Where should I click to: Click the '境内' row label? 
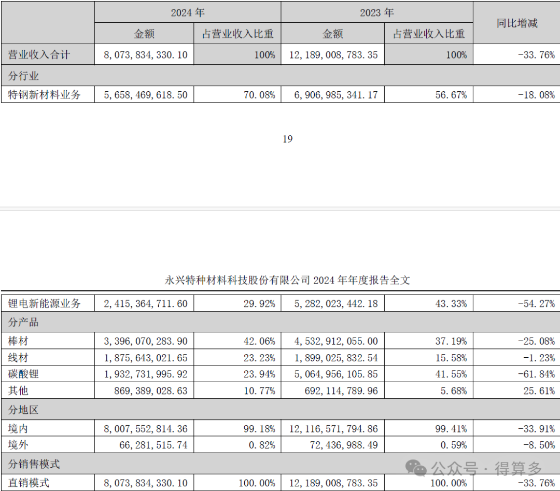pyautogui.click(x=18, y=428)
